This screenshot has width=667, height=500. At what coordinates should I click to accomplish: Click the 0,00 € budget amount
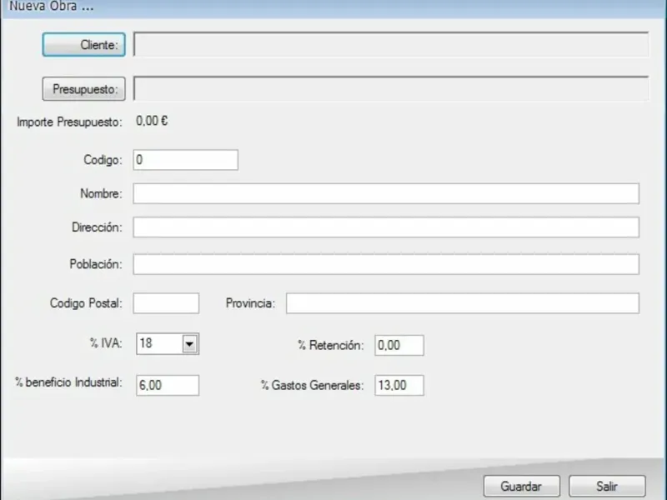pos(152,121)
